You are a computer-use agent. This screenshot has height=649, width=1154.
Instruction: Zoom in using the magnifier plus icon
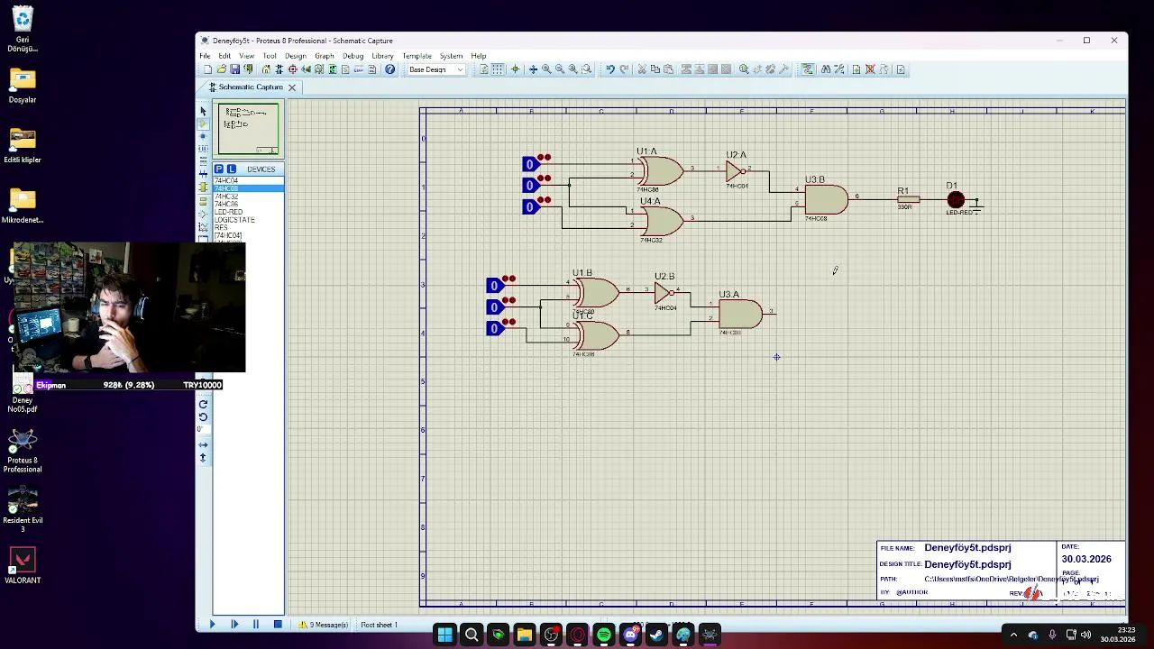point(547,69)
